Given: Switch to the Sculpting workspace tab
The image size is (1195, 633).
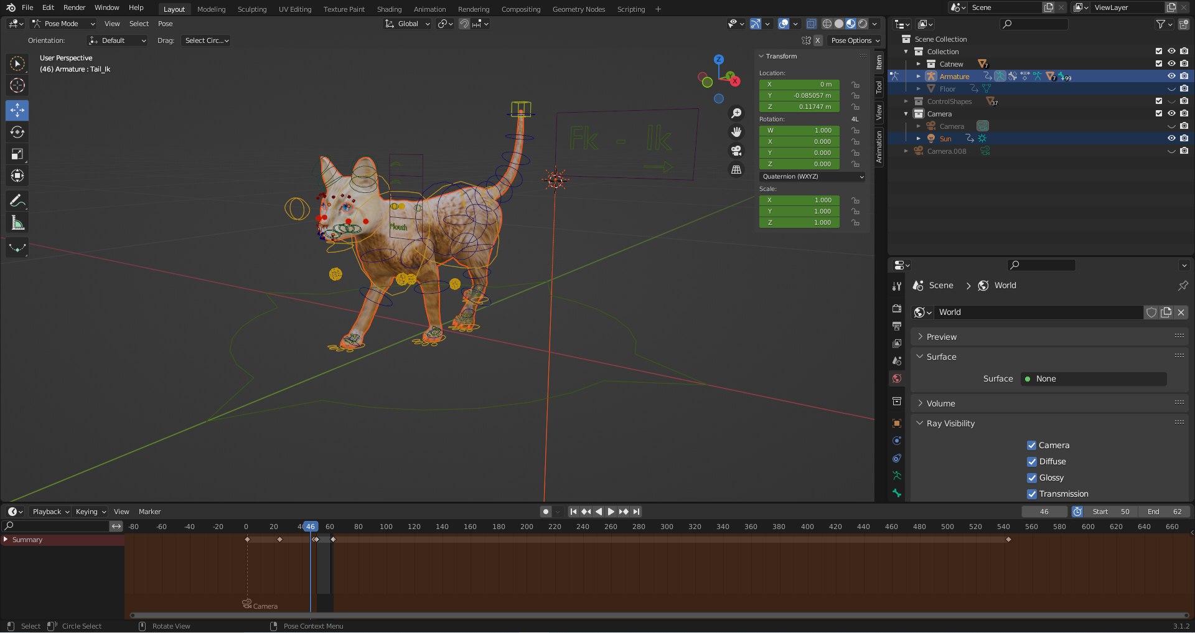Looking at the screenshot, I should 252,9.
